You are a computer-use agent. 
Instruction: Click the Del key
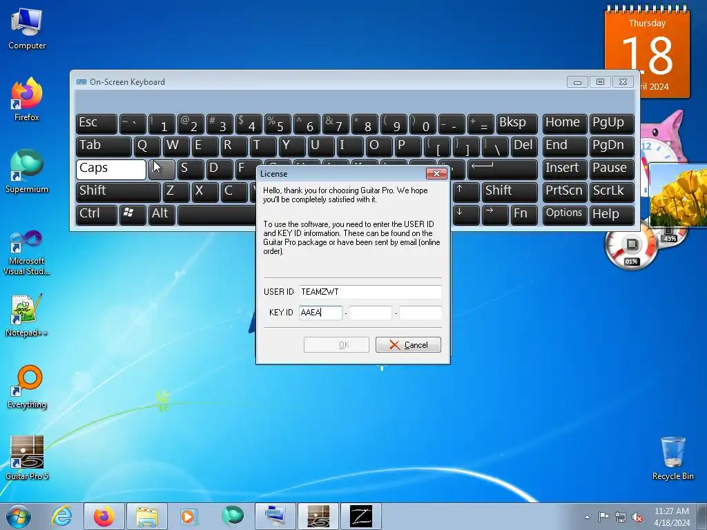[524, 146]
